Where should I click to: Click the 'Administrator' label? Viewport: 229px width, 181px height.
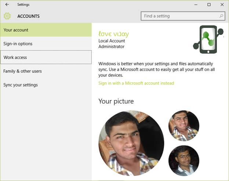tap(112, 47)
